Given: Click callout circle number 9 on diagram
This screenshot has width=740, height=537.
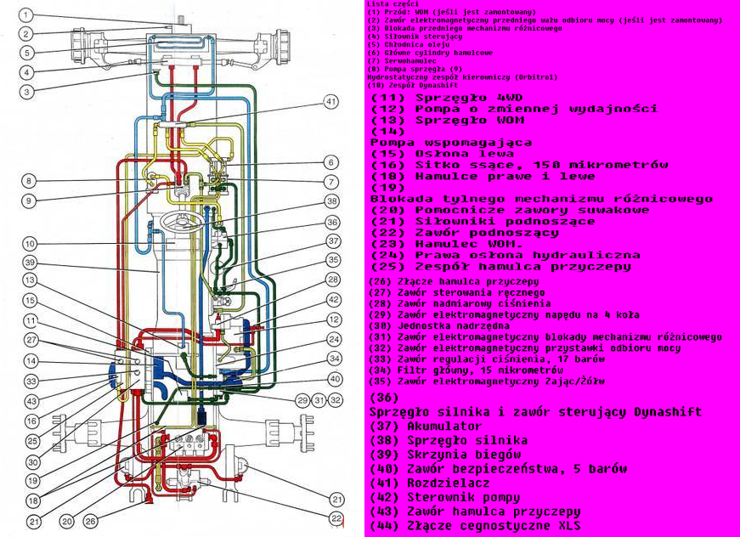Looking at the screenshot, I should coord(29,201).
